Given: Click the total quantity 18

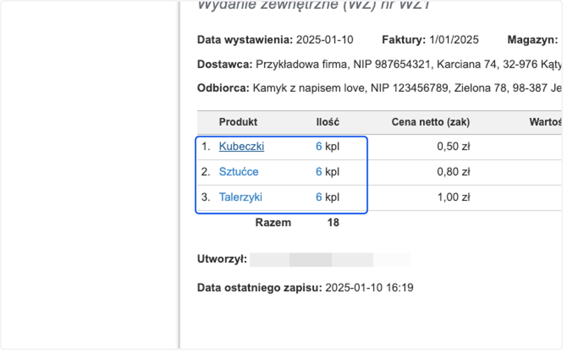Looking at the screenshot, I should click(333, 222).
